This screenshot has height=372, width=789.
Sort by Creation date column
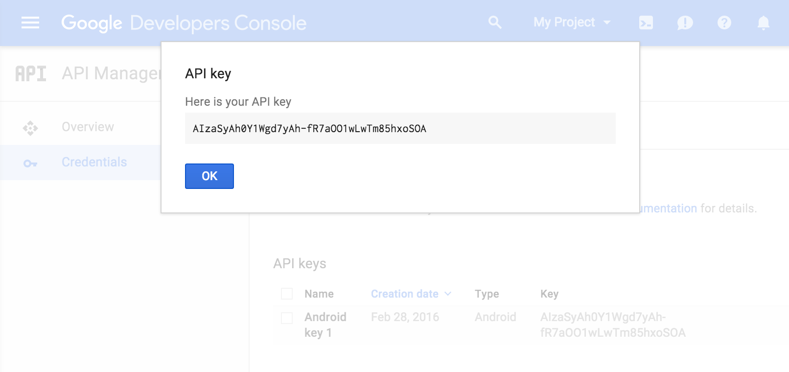point(411,294)
